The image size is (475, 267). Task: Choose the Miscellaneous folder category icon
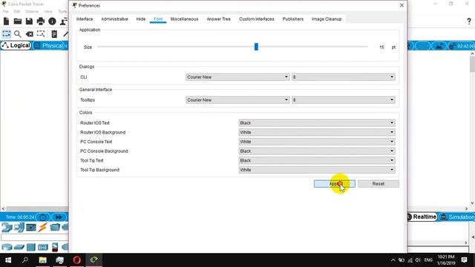click(55, 228)
